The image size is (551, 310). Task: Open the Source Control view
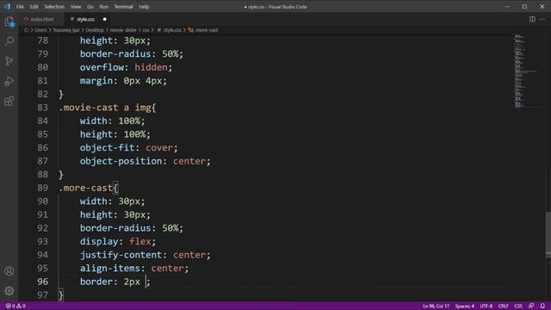point(9,61)
